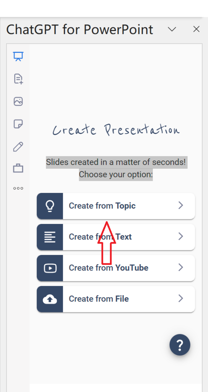208x392 pixels.
Task: Open the image tool sidebar icon
Action: tap(18, 101)
